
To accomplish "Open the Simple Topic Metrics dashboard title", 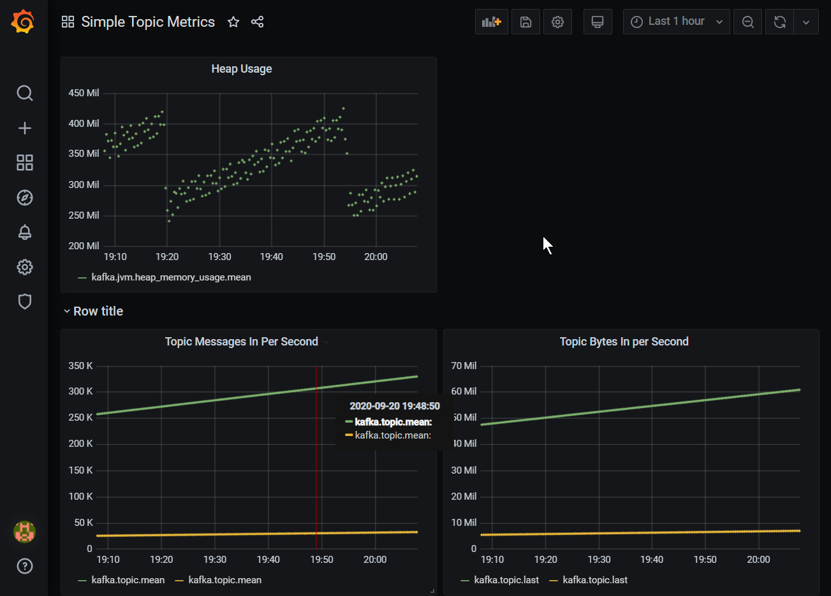I will 148,22.
